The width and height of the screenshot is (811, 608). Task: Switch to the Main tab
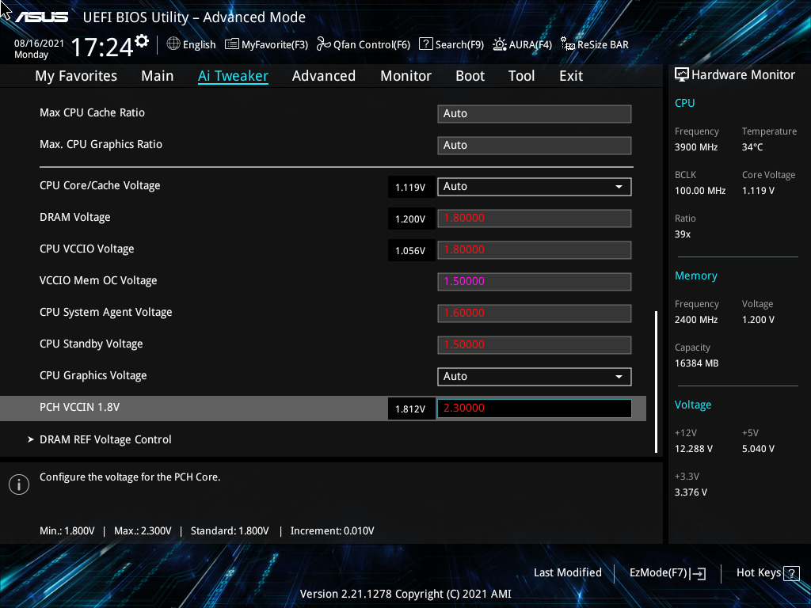[158, 76]
